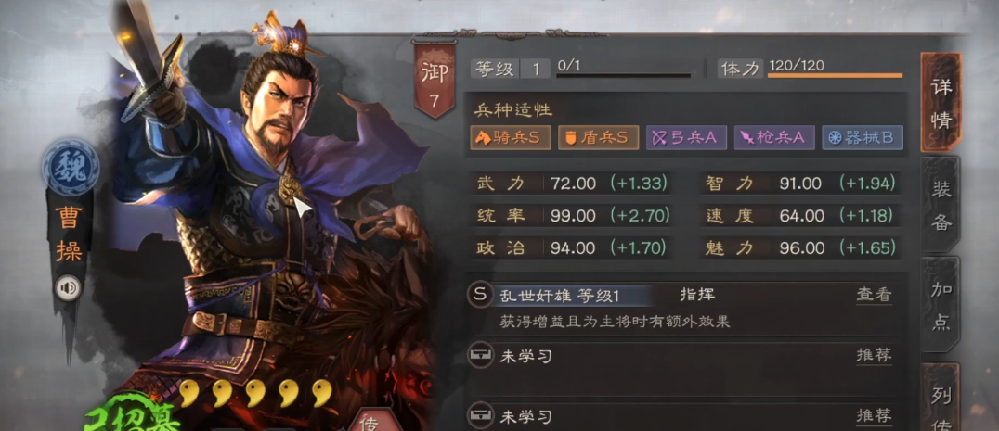
Task: Click the red 御 7 banner
Action: coord(434,80)
